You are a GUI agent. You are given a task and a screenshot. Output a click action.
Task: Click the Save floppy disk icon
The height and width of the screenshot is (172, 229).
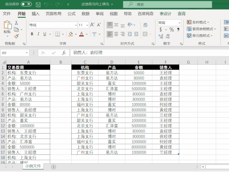tap(38, 5)
